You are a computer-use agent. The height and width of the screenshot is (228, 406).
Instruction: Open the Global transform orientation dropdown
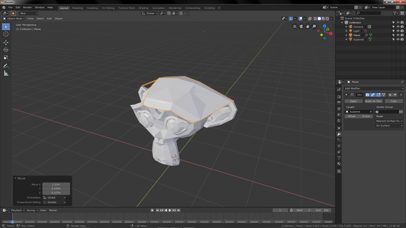point(149,13)
